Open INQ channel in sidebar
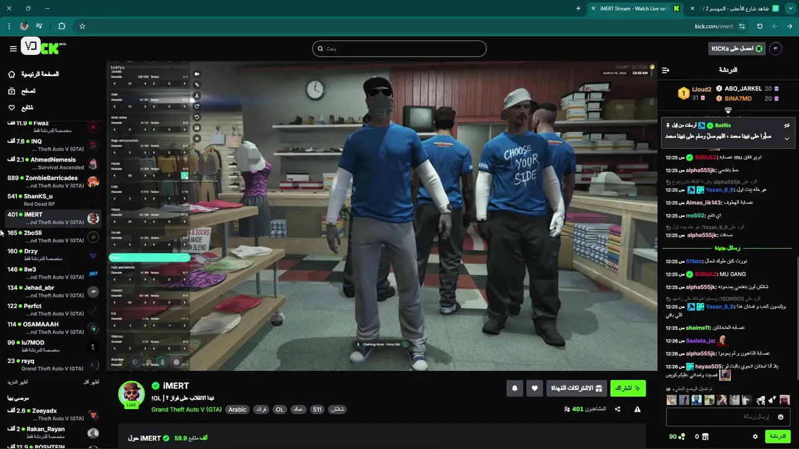Viewport: 799px width, 449px height. (x=54, y=145)
